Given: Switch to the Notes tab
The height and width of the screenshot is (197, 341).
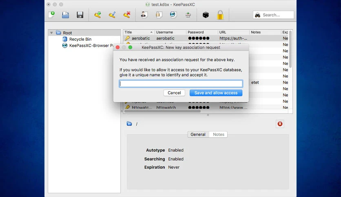Looking at the screenshot, I should click(x=219, y=134).
